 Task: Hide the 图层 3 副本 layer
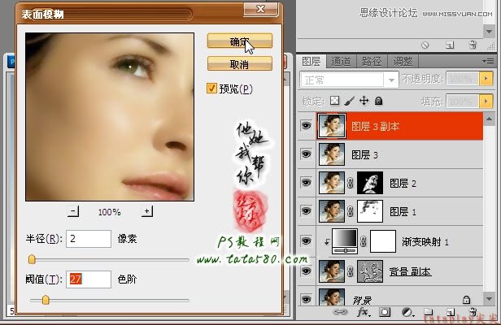306,125
